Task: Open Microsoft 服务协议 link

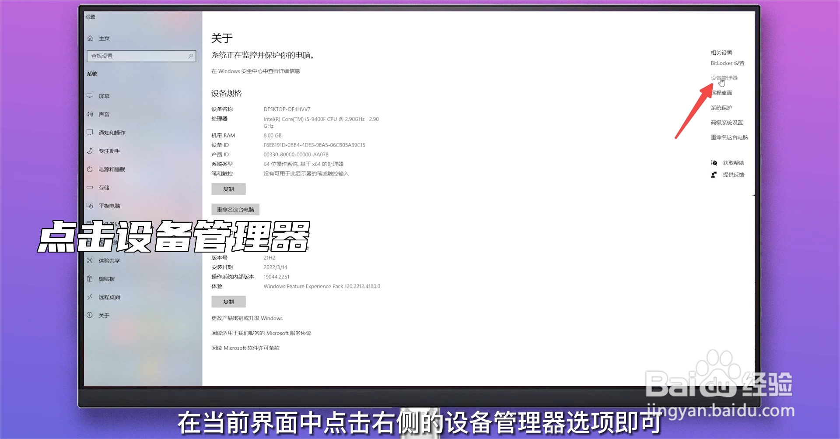Action: (x=261, y=333)
